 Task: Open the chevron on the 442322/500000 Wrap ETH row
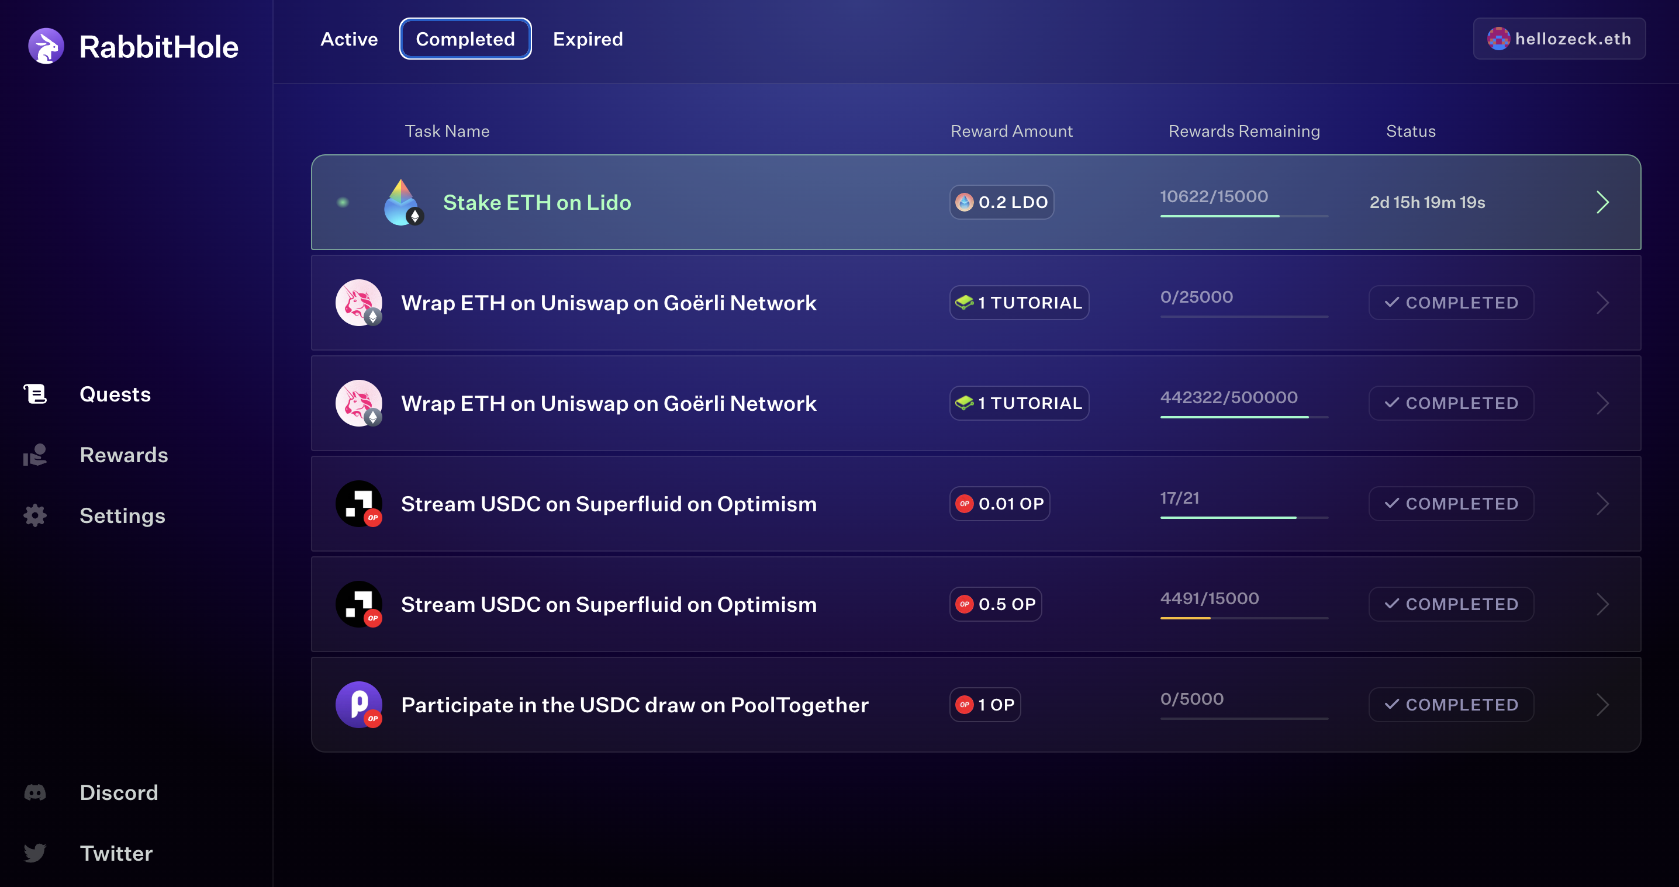(x=1603, y=403)
